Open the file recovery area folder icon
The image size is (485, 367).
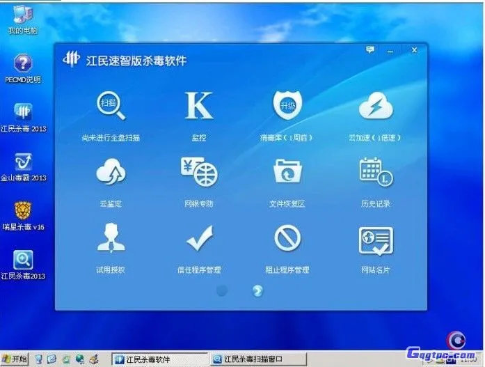[287, 171]
